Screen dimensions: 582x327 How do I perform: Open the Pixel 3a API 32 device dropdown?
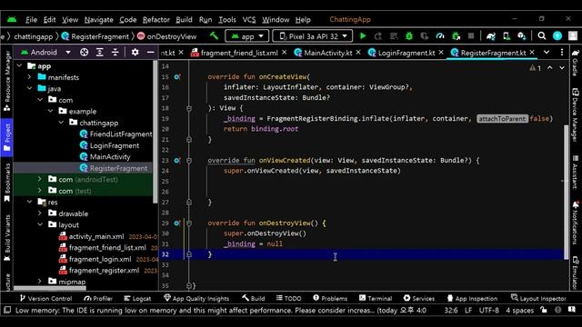pos(313,36)
